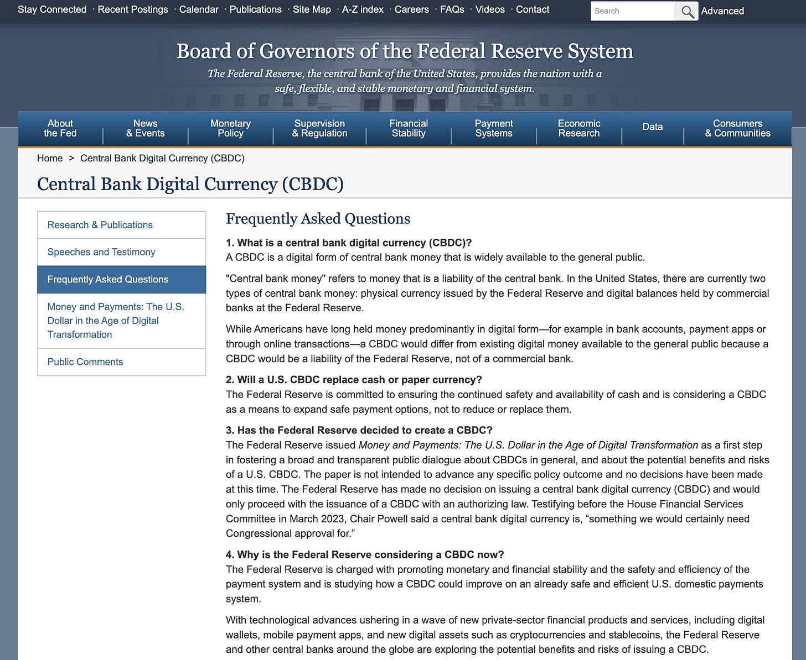Click question 1 What is a CBDC
806x660 pixels.
coord(349,243)
